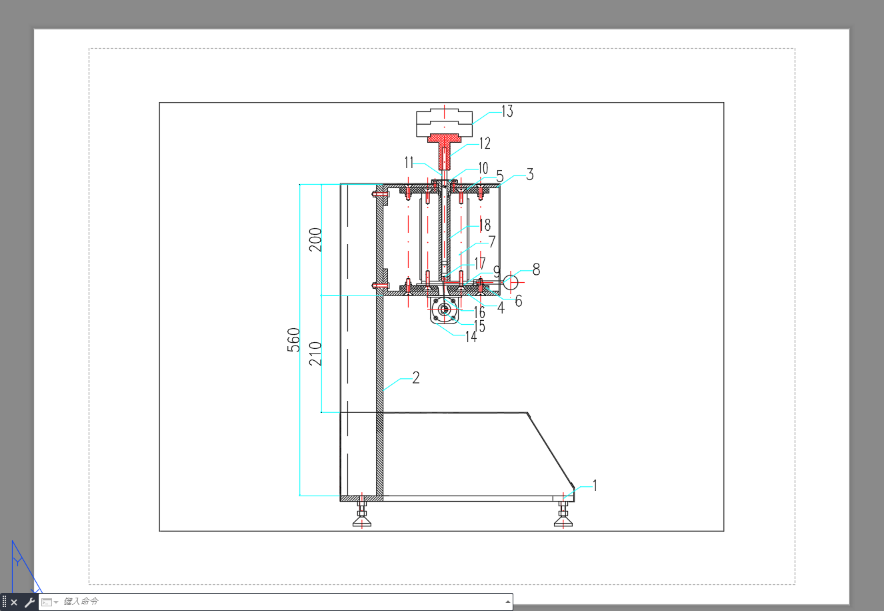Select part label 11 in drawing

tap(409, 162)
